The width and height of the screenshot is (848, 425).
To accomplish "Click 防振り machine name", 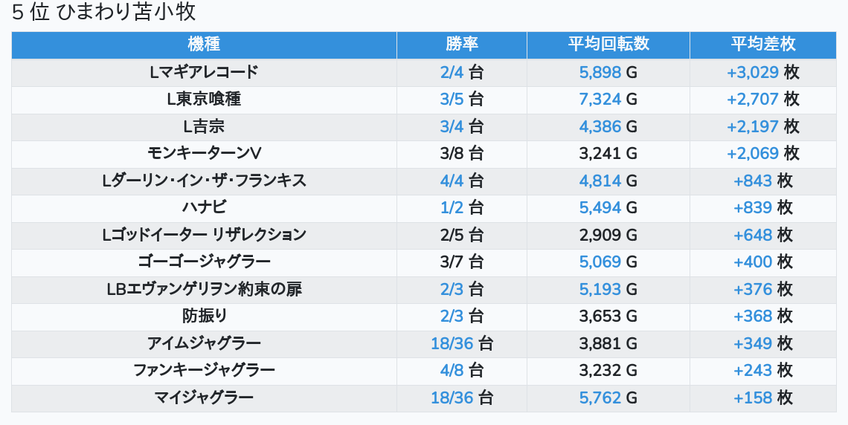I will point(204,316).
